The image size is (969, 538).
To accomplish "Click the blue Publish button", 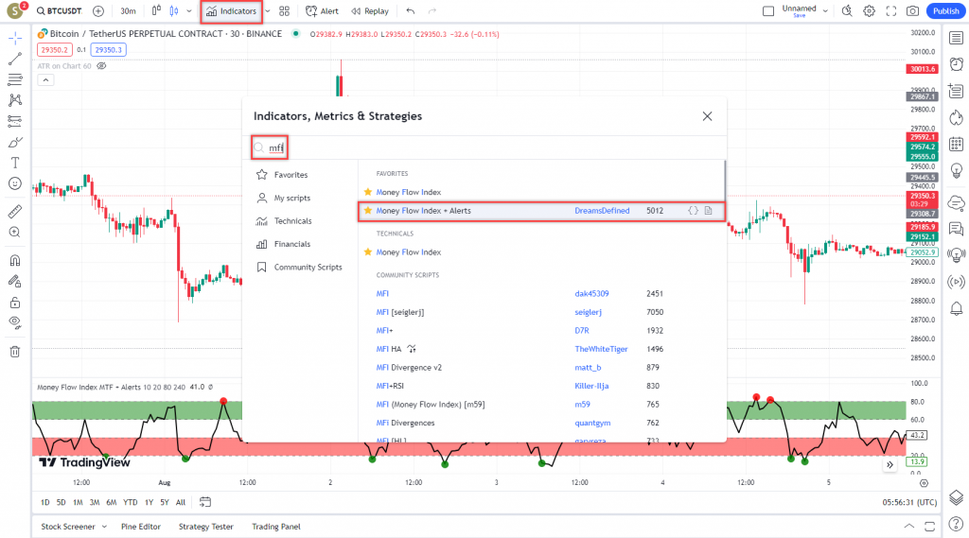I will point(944,11).
